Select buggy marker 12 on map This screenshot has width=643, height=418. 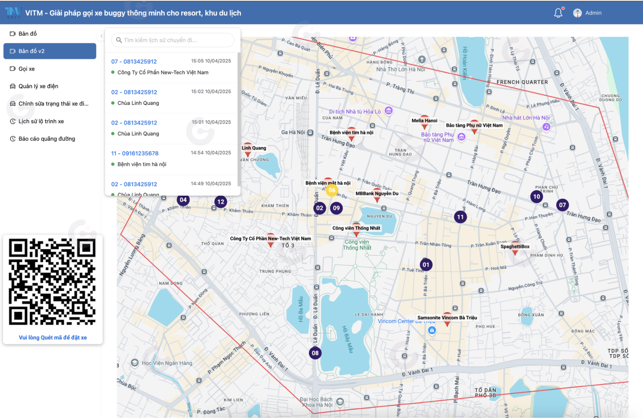(221, 202)
